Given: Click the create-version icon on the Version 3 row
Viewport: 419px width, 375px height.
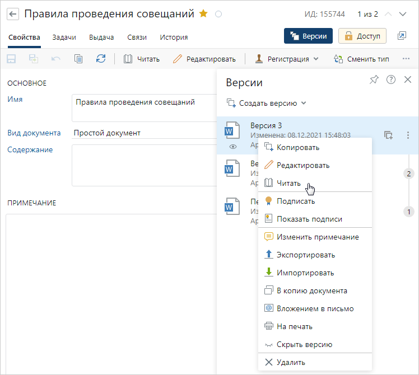Looking at the screenshot, I should (388, 135).
